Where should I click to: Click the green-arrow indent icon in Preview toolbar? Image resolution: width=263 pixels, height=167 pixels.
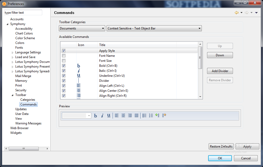(157, 115)
